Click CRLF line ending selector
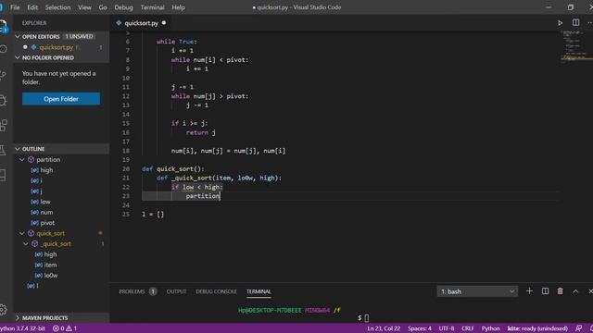Image resolution: width=593 pixels, height=333 pixels. (468, 328)
